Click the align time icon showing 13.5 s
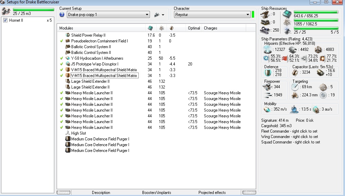This screenshot has width=345, height=196. (x=294, y=109)
